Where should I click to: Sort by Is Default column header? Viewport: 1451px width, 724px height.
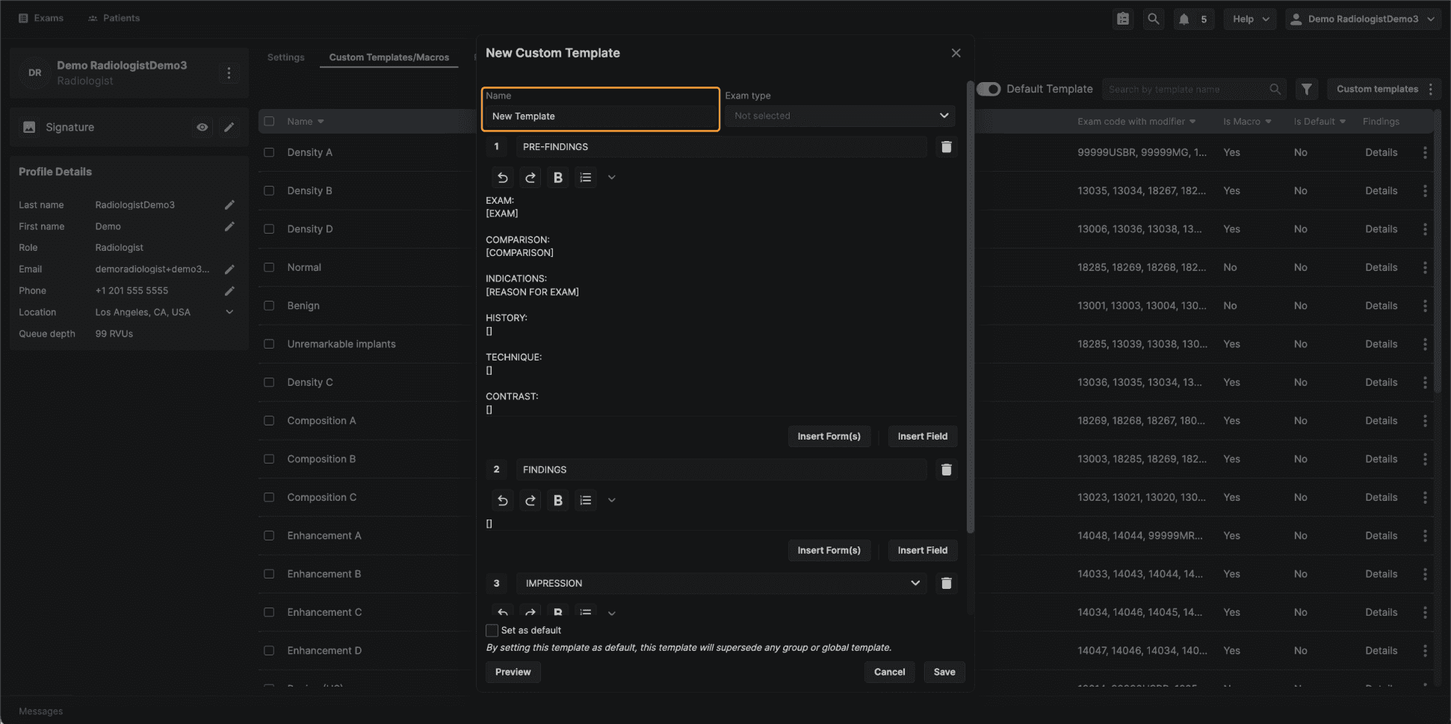[1319, 121]
